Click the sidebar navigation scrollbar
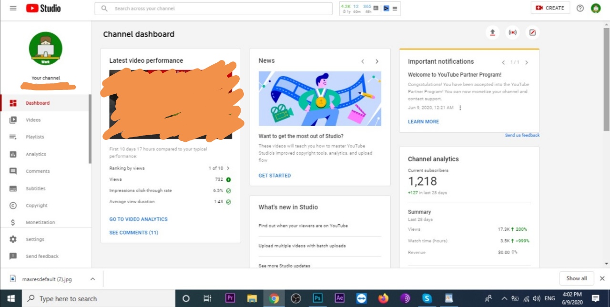 90,129
